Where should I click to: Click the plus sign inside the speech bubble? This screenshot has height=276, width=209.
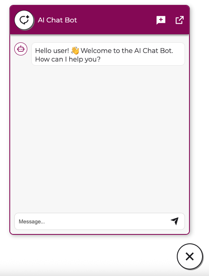pyautogui.click(x=161, y=19)
